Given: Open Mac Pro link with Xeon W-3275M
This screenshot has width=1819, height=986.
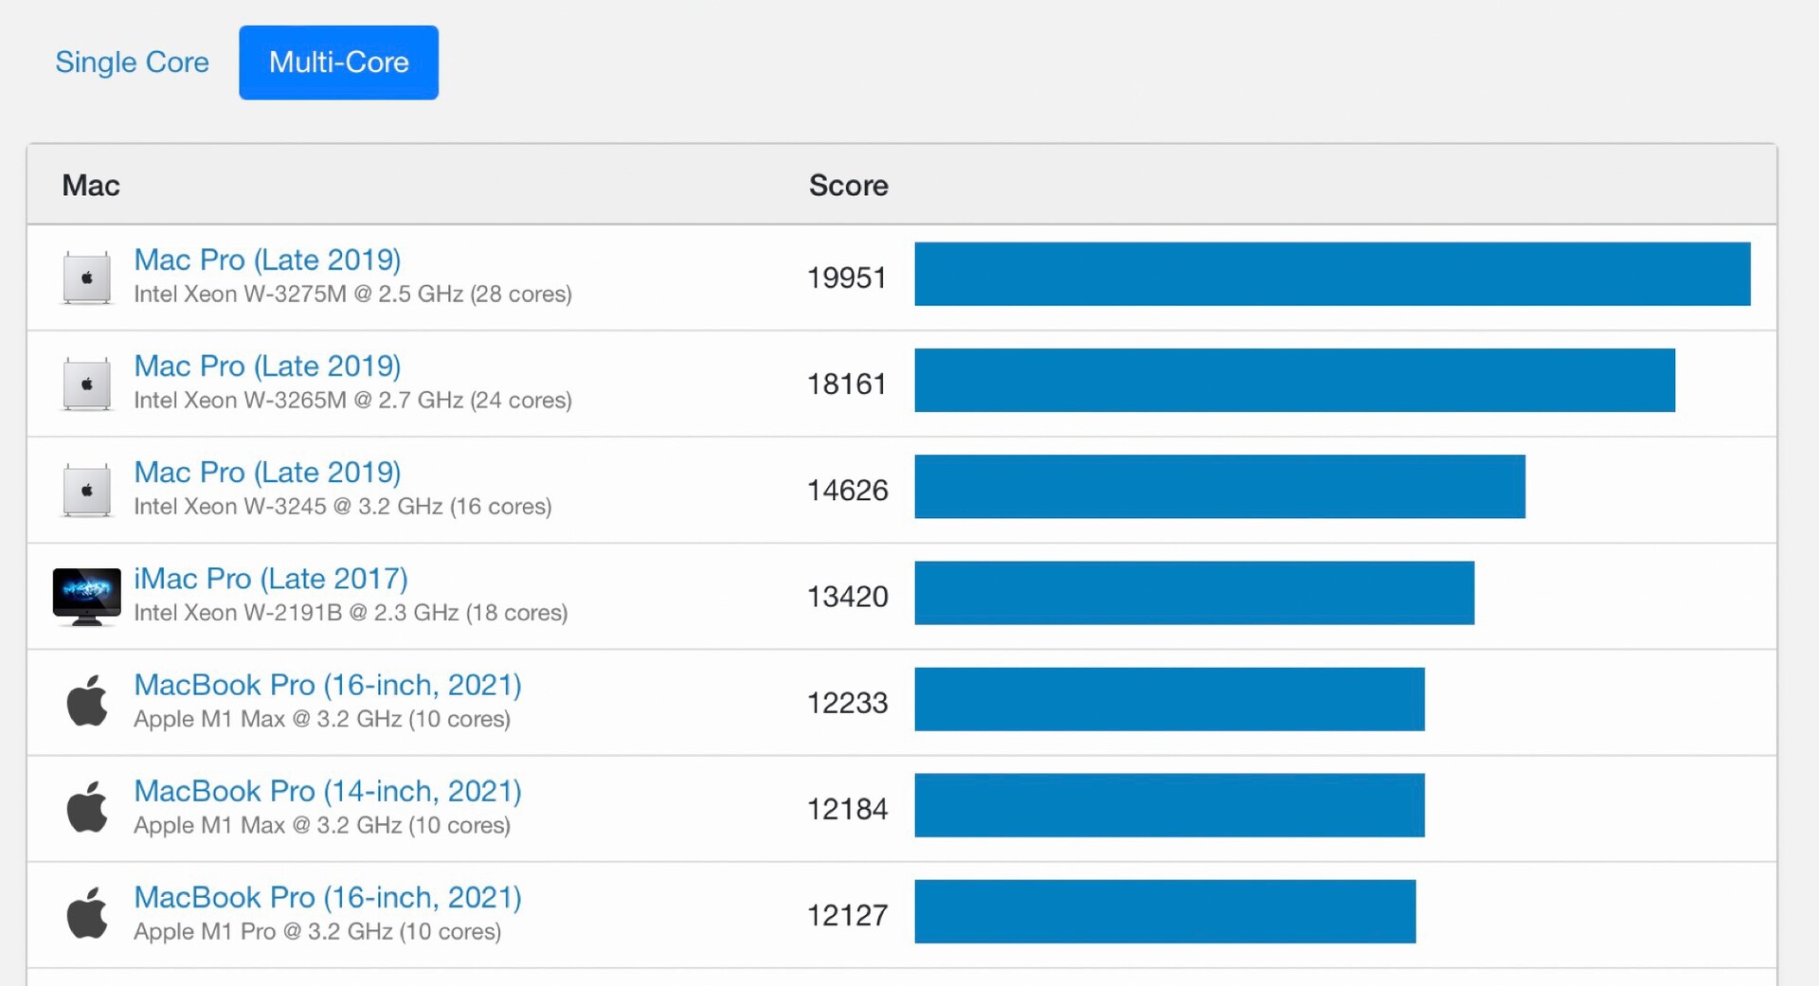Looking at the screenshot, I should tap(267, 260).
